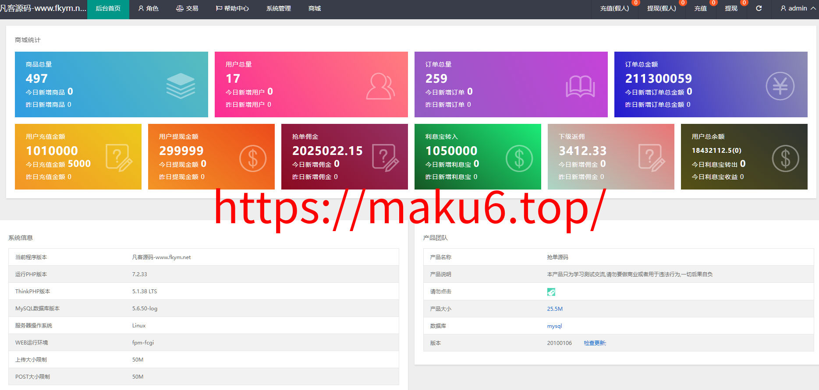Open the 交易 menu
This screenshot has width=819, height=390.
pos(187,8)
